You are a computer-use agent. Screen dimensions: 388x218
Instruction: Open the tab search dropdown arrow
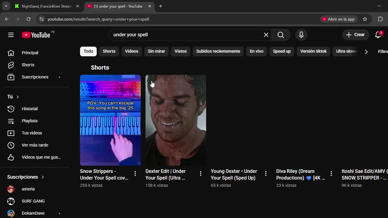[6, 6]
